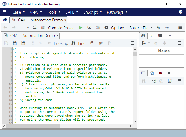This screenshot has height=137, width=186.
Task: Switch to the add-reference tab in right pane
Action: point(169,35)
